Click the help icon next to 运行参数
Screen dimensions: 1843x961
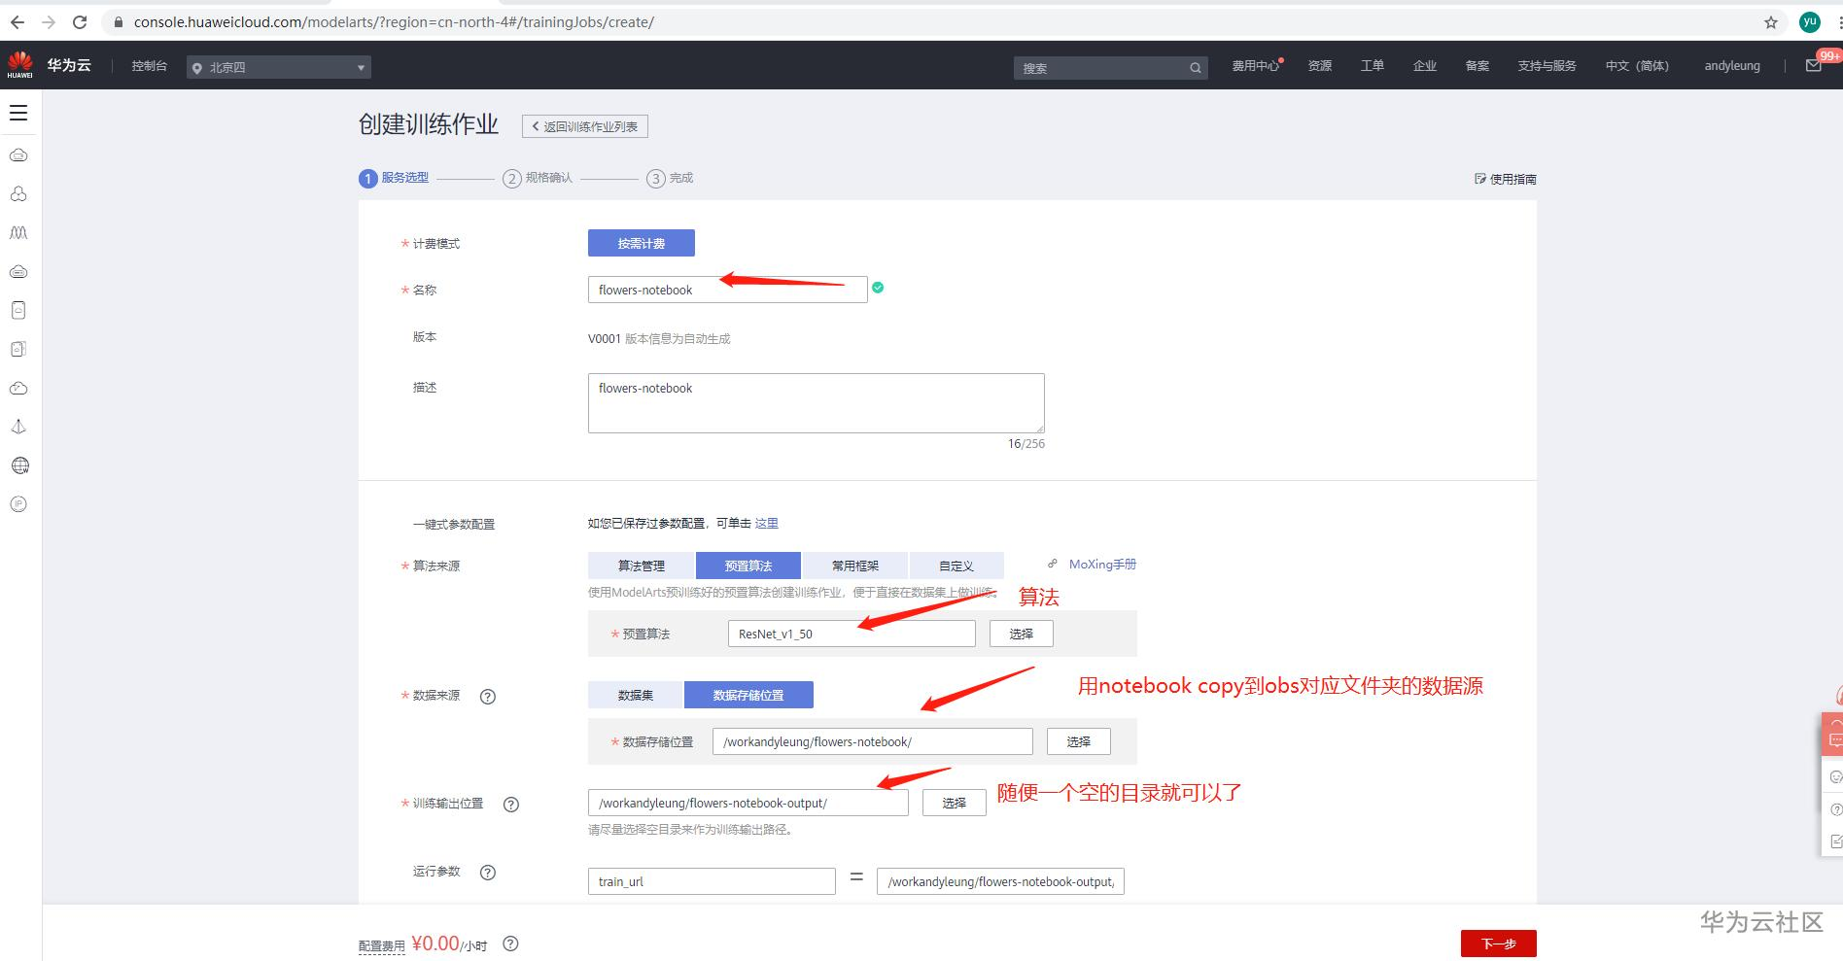pos(488,873)
